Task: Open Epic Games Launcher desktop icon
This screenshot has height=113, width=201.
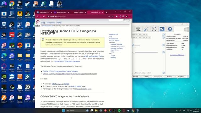Action: click(20, 5)
